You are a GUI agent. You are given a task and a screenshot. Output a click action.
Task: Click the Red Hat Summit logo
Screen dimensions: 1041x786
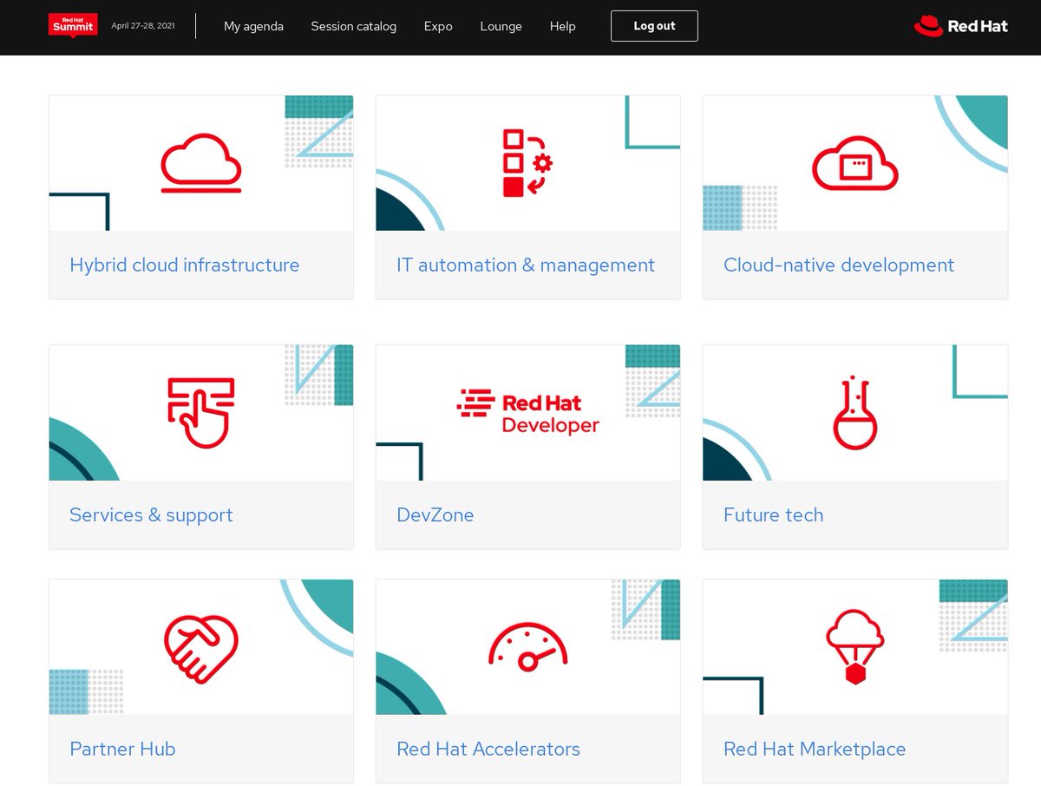(x=73, y=26)
